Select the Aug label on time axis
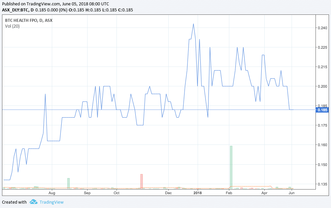 (52, 193)
